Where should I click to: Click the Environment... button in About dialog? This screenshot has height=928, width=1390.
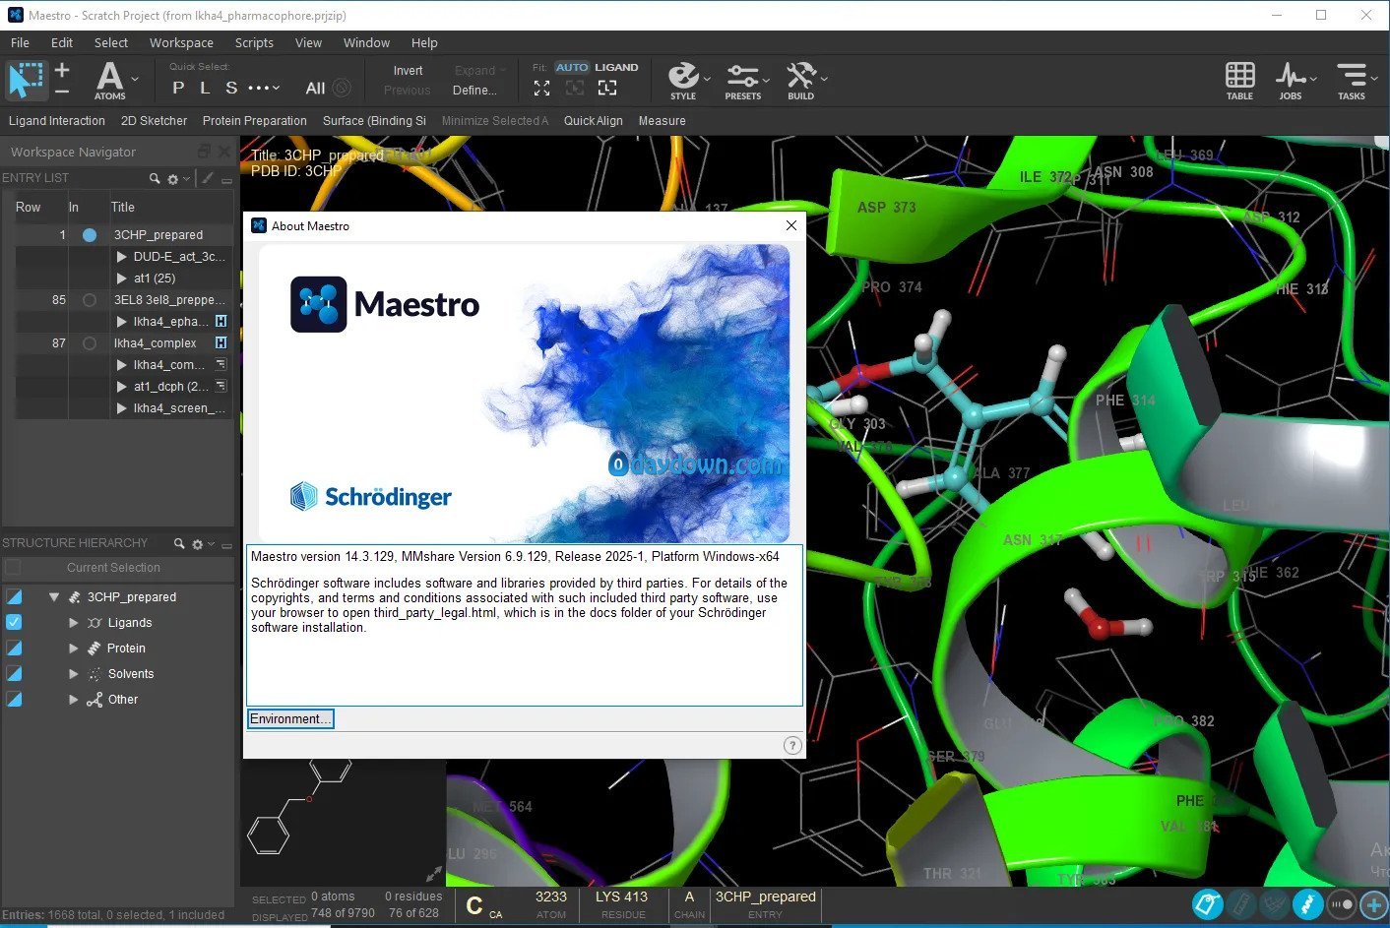(x=290, y=719)
